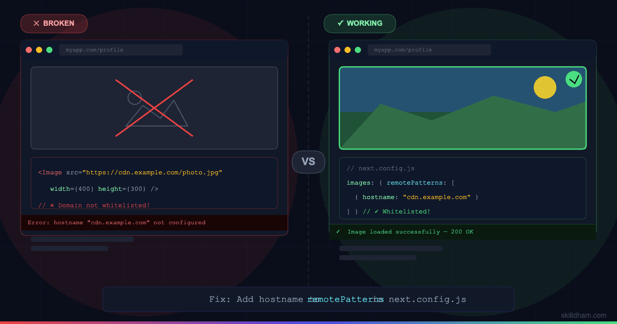Expand the remotePatterns code block
Screen dimensions: 617x324
click(463, 188)
